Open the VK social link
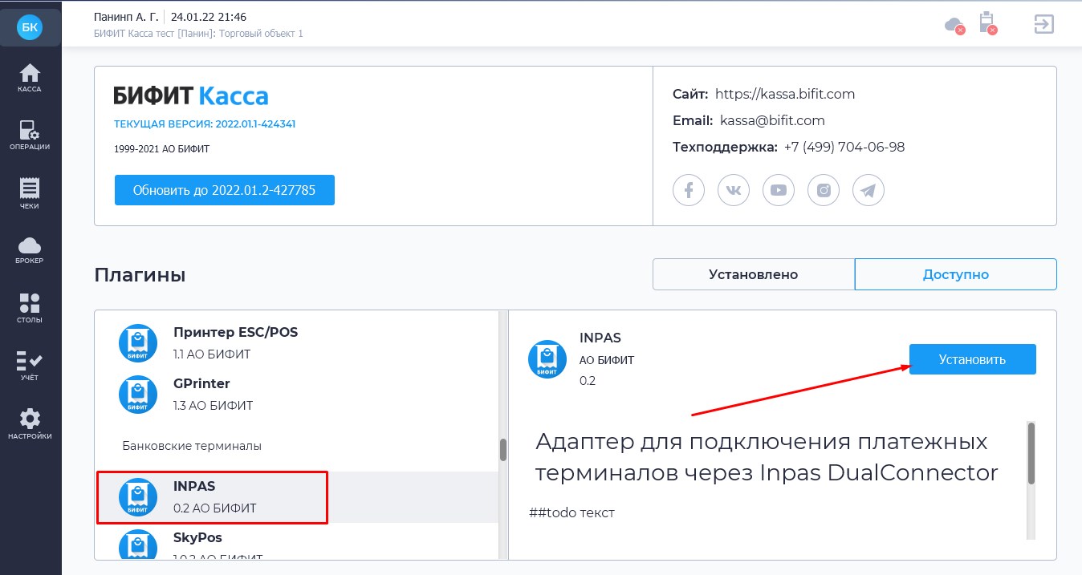 tap(734, 190)
